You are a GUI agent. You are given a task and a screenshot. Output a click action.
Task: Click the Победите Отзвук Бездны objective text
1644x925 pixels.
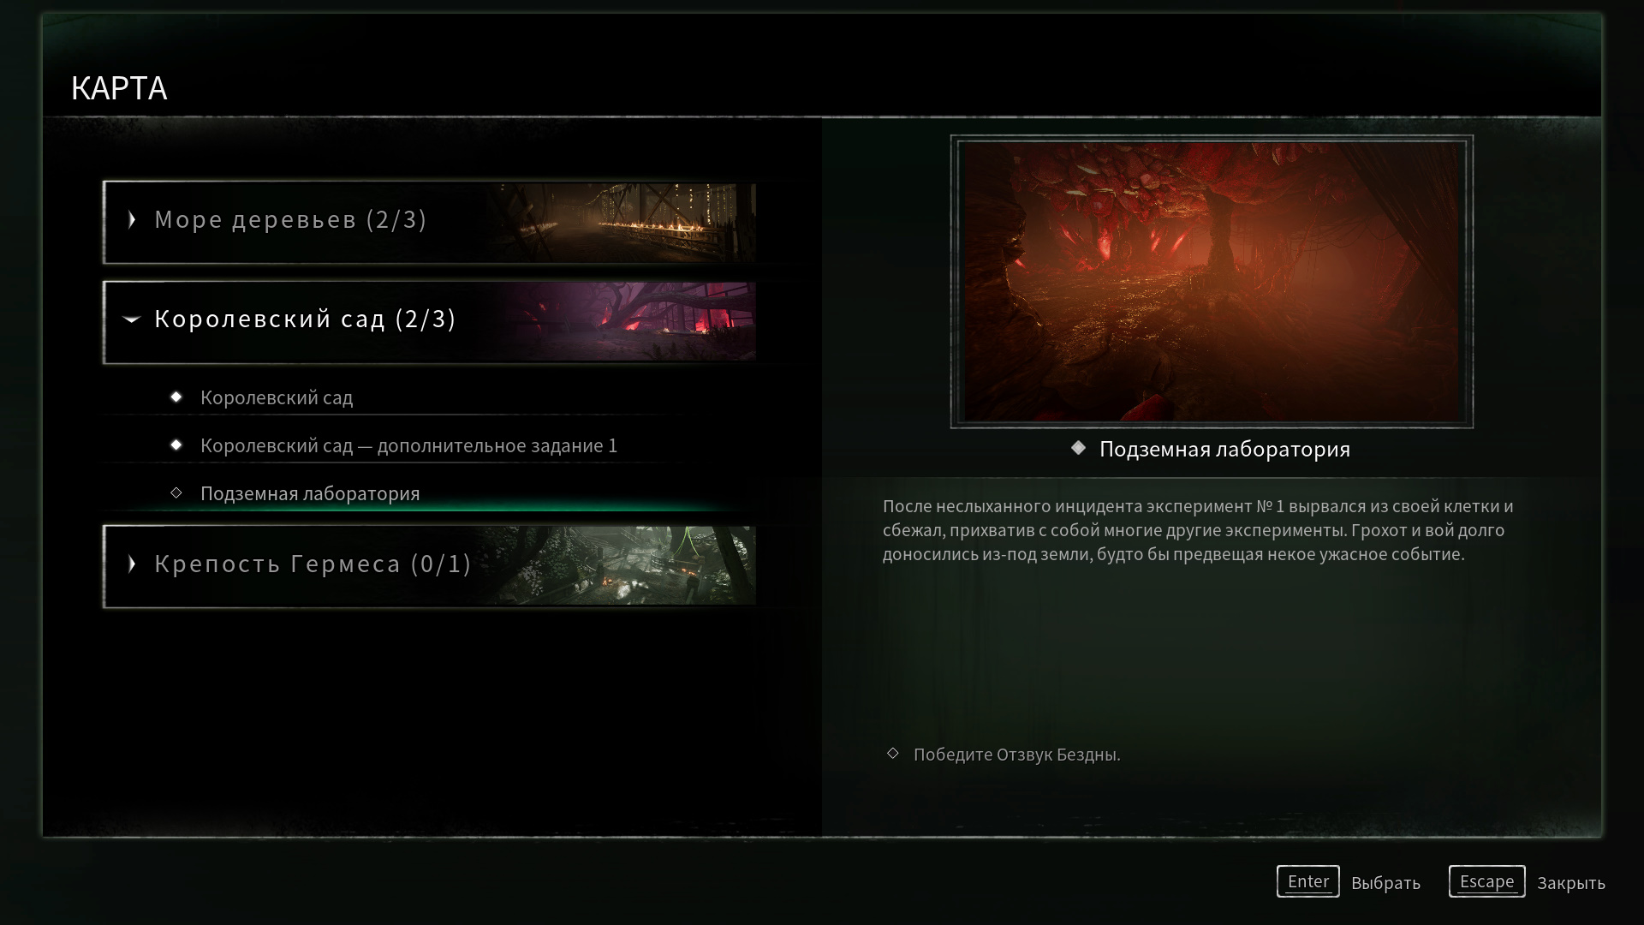(1016, 755)
